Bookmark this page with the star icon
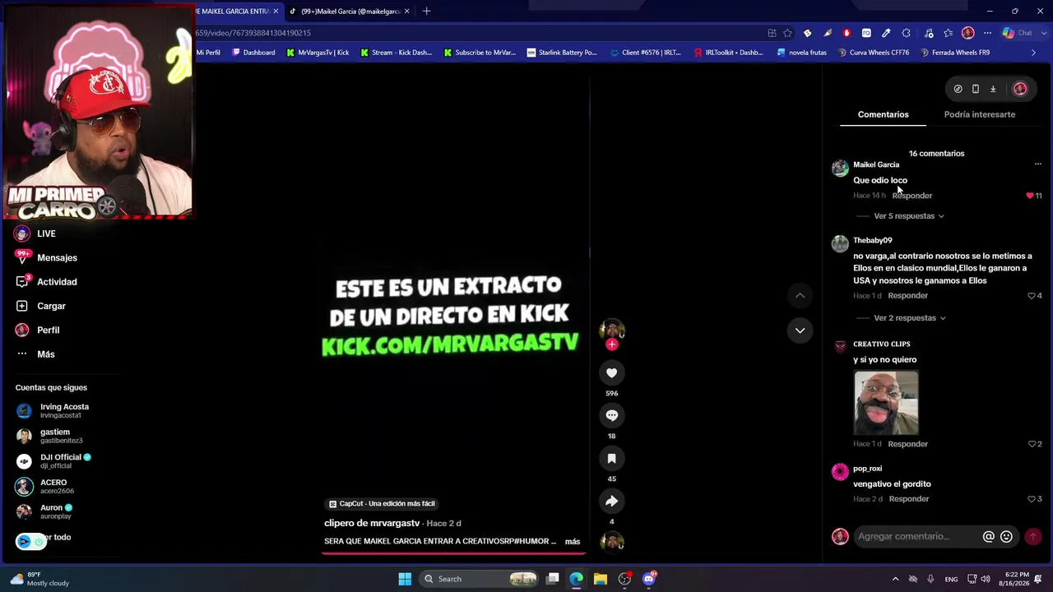 click(787, 33)
